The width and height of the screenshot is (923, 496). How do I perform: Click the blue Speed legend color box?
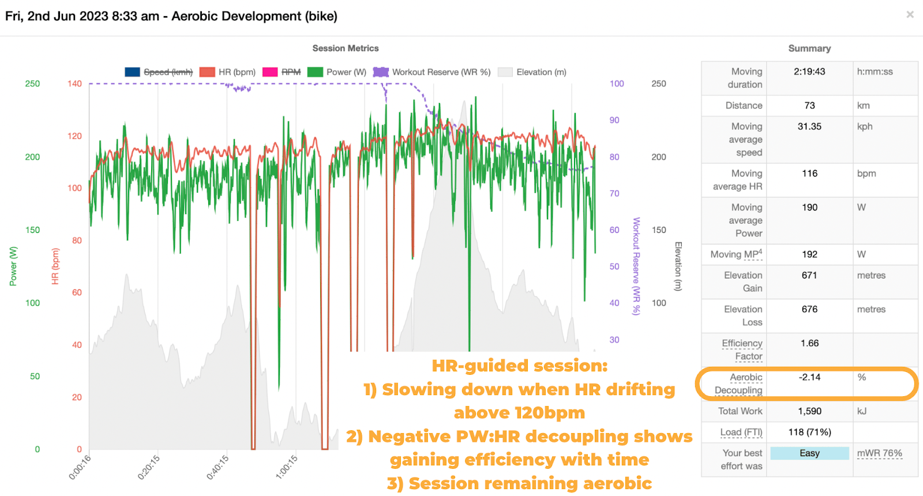132,72
